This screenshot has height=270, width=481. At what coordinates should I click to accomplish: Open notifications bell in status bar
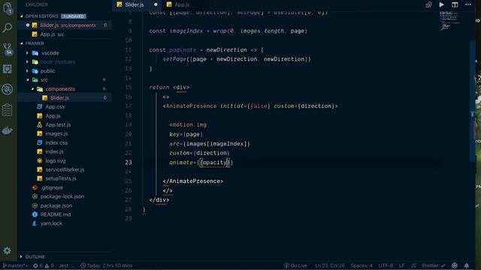(x=467, y=265)
